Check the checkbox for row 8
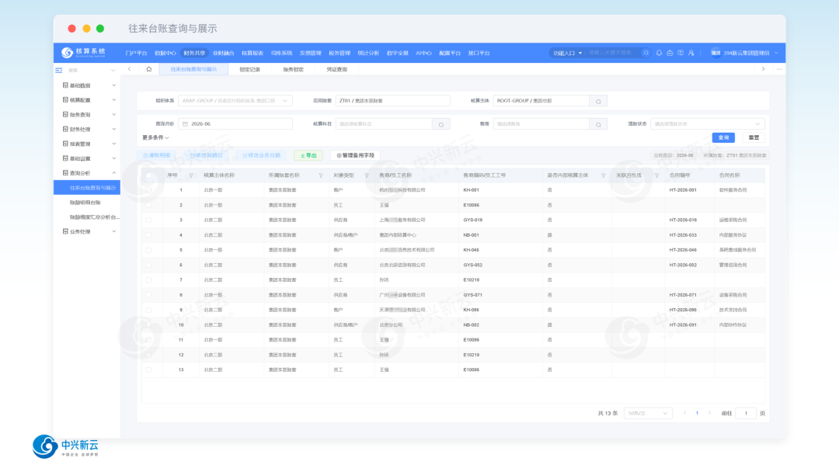Viewport: 839px width, 472px height. point(148,295)
